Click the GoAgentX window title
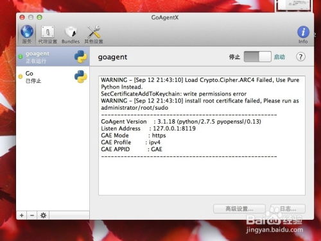Viewport: 321px width, 241px height. [165, 17]
